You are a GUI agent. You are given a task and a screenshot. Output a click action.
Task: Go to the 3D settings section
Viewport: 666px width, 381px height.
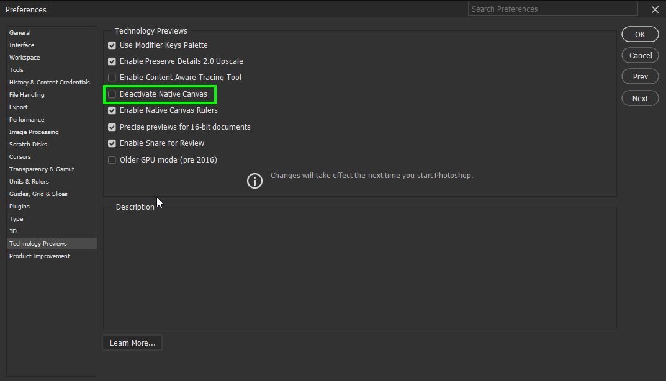pyautogui.click(x=12, y=231)
